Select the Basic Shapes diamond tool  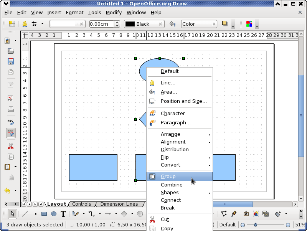click(124, 214)
